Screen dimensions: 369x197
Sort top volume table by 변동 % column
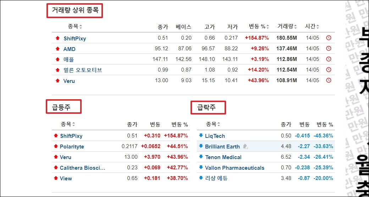coord(259,27)
